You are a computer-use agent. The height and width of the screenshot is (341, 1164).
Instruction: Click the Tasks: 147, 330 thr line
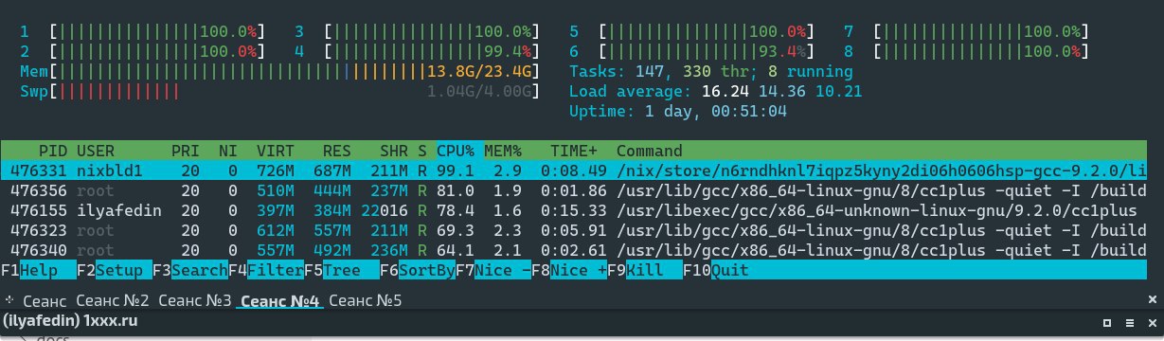click(710, 71)
